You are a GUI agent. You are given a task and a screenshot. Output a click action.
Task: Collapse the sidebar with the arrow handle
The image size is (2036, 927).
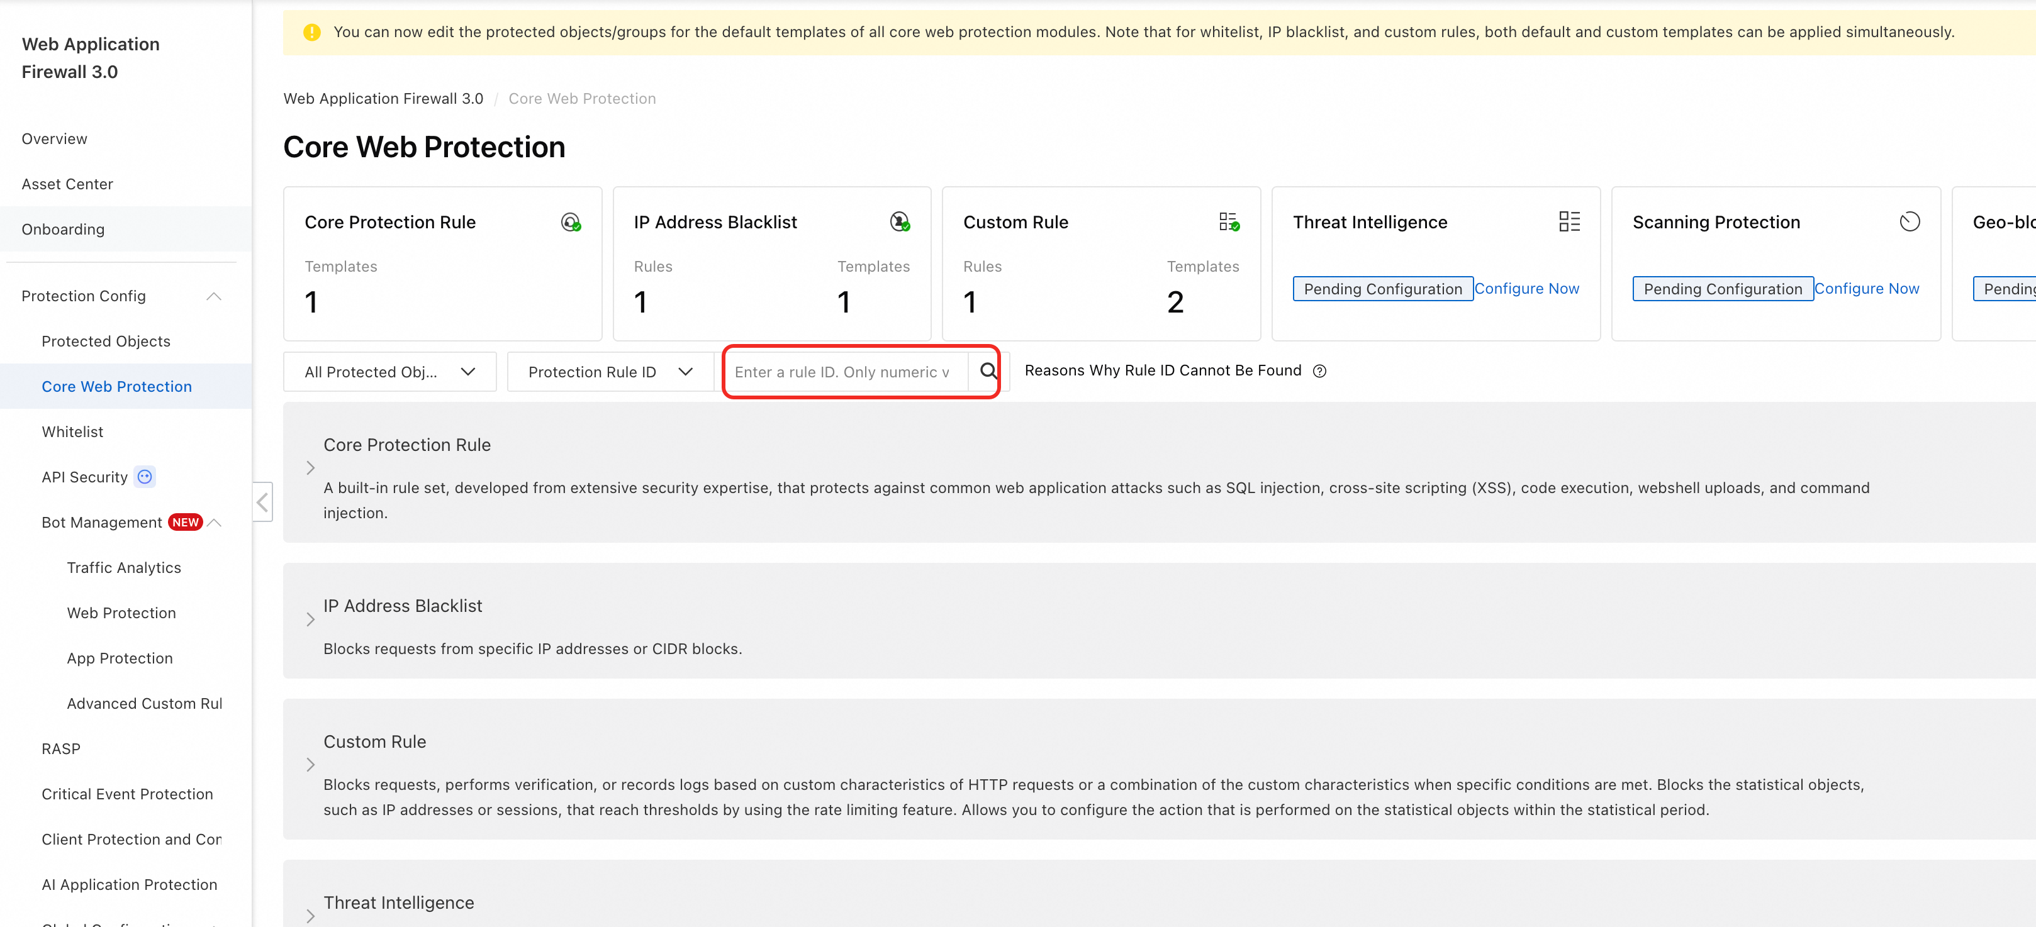tap(262, 502)
